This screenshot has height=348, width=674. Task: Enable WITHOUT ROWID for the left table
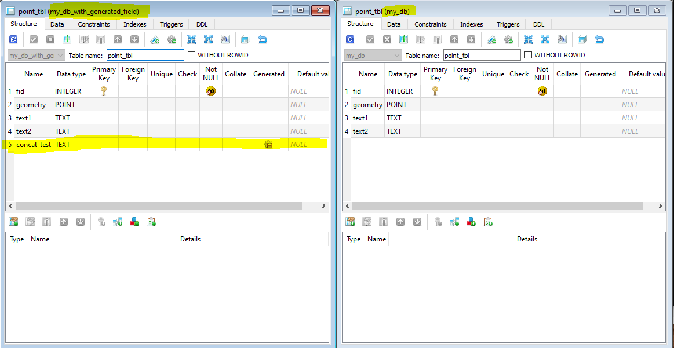click(x=191, y=54)
